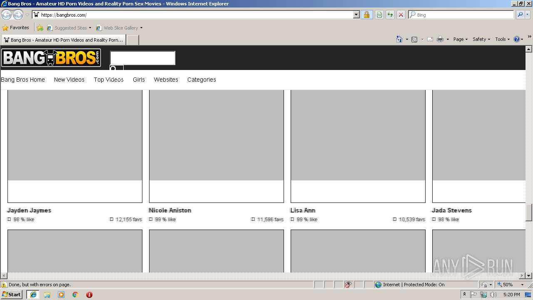Stop loading with the red X icon
The width and height of the screenshot is (533, 300).
401,15
